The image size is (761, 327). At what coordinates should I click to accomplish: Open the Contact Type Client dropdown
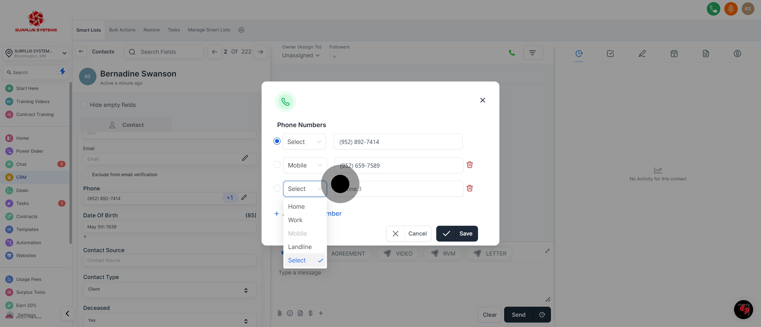pos(170,290)
